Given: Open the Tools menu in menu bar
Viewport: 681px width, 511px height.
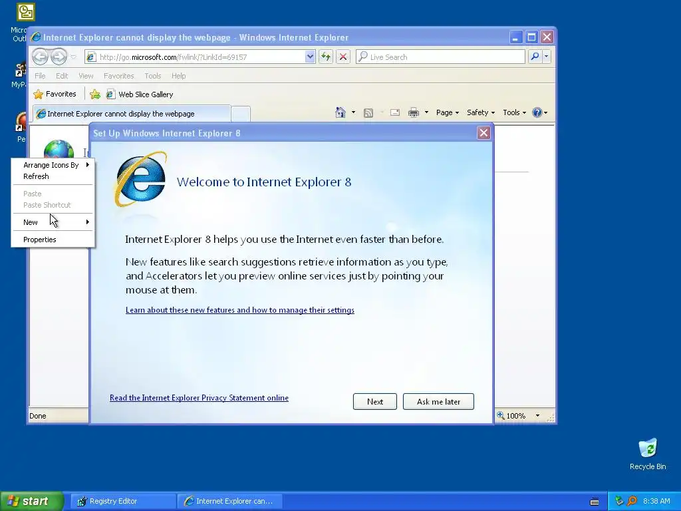Looking at the screenshot, I should pyautogui.click(x=153, y=76).
